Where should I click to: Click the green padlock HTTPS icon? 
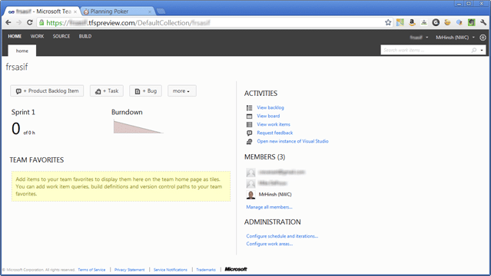coord(41,22)
